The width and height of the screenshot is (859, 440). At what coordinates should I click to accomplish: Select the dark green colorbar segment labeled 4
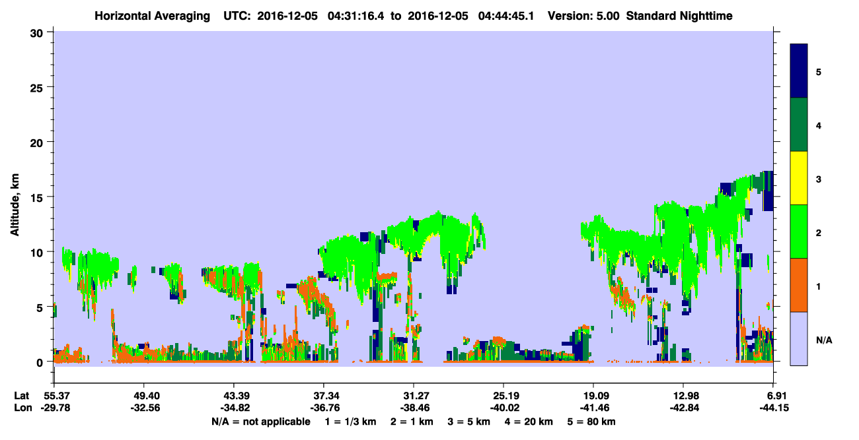(799, 125)
